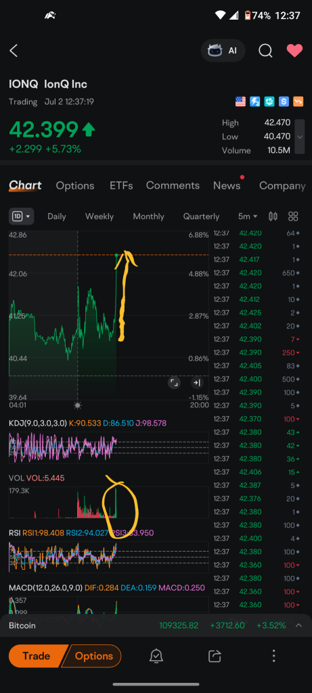Open the AI assistant robot button
312x693 pixels.
click(223, 50)
